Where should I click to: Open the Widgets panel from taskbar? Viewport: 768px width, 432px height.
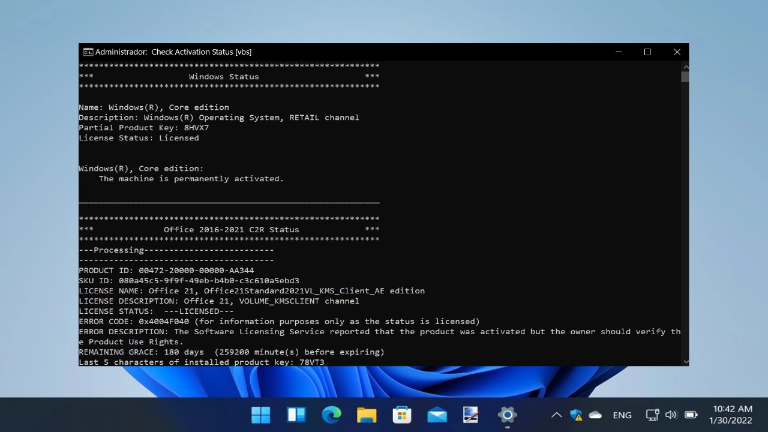point(296,415)
